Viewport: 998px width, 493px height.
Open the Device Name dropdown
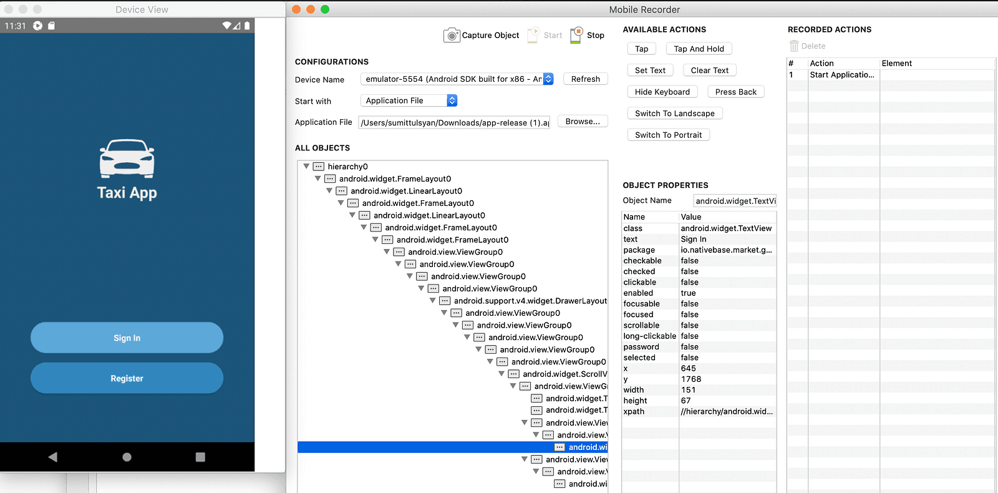tap(548, 79)
